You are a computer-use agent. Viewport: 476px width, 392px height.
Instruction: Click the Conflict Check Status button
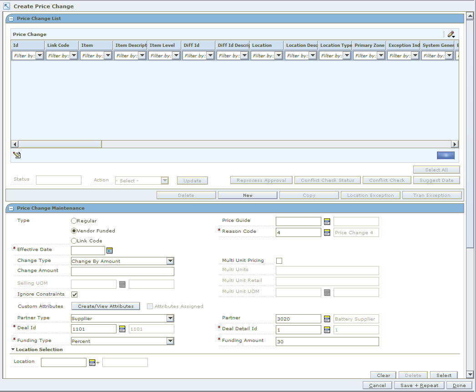327,180
